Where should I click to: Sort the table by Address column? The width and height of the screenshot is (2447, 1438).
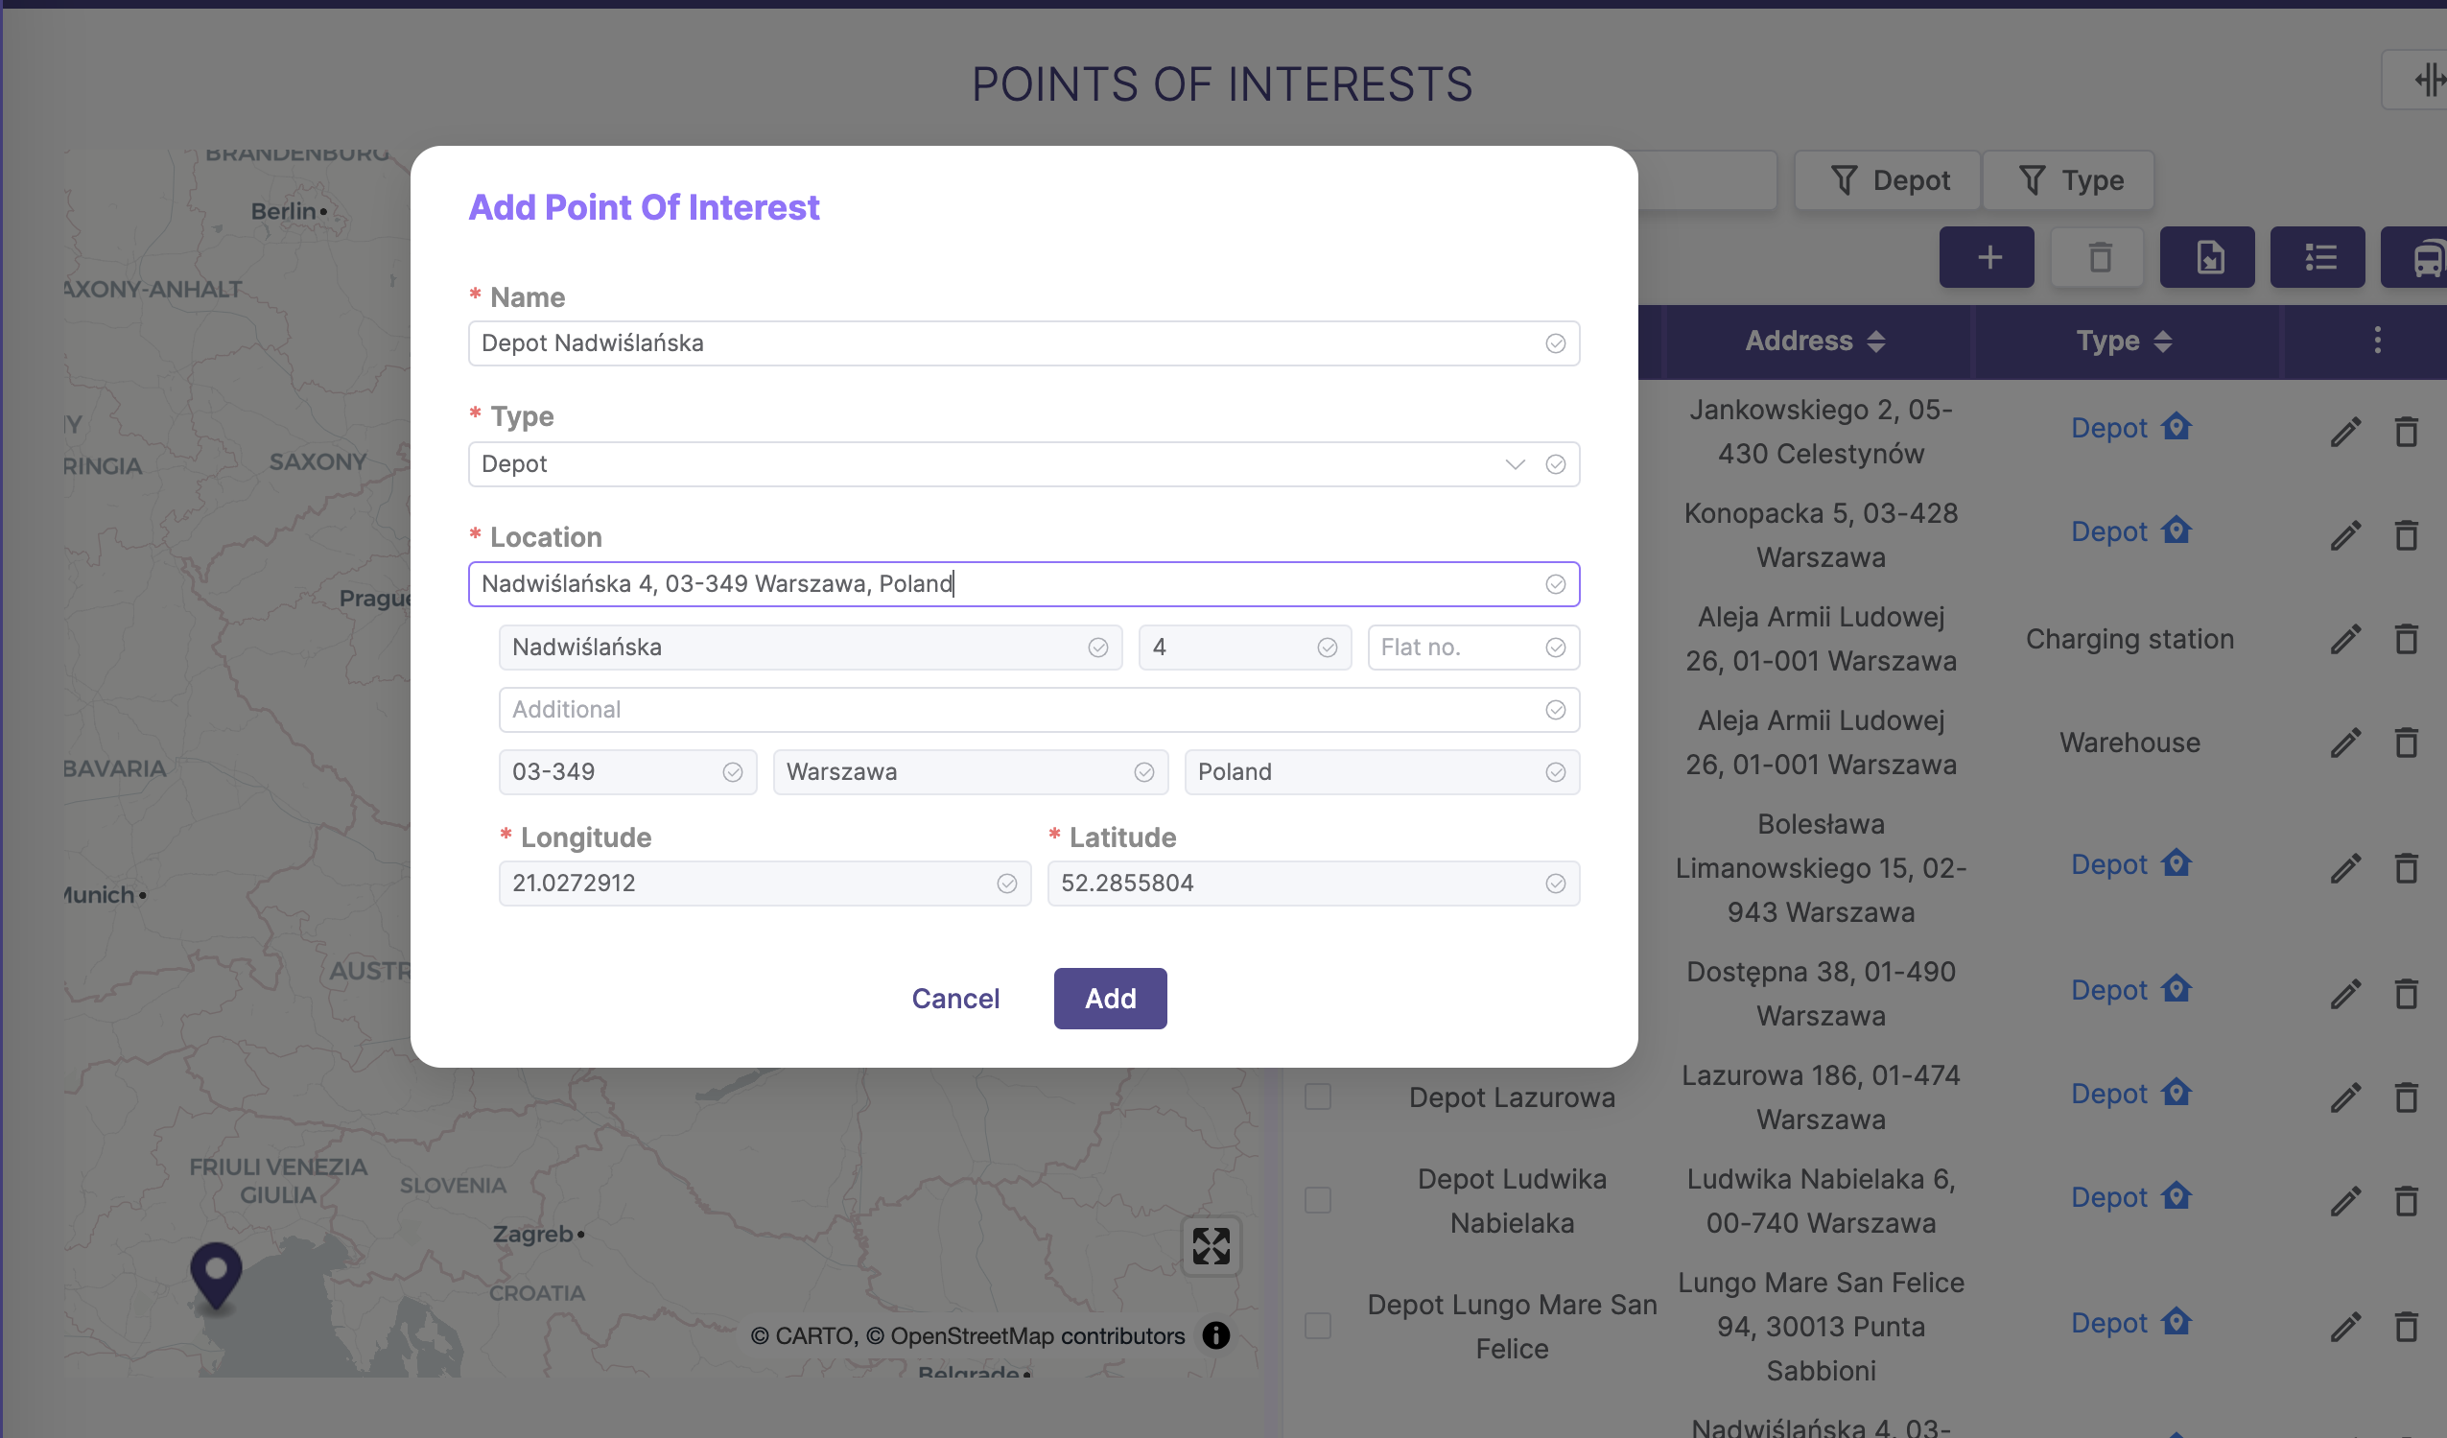point(1815,341)
